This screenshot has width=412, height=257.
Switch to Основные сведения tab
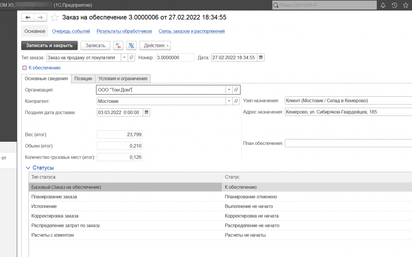tap(46, 78)
